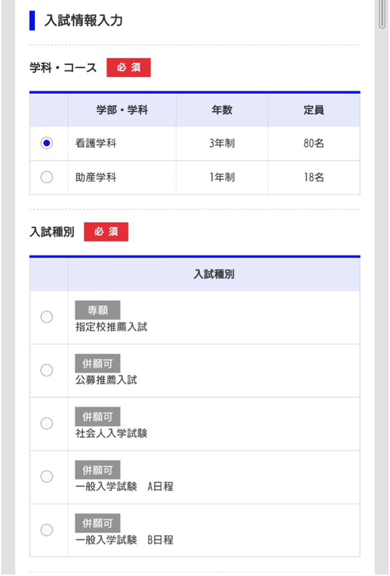The height and width of the screenshot is (576, 390).
Task: Choose 指定校推薦入試 radio option
Action: [47, 317]
